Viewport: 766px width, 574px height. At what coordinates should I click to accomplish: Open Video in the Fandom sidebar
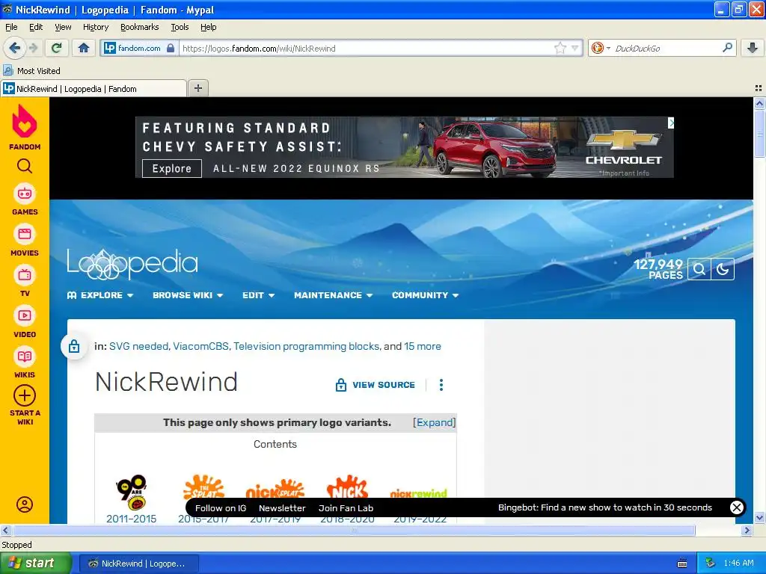25,322
